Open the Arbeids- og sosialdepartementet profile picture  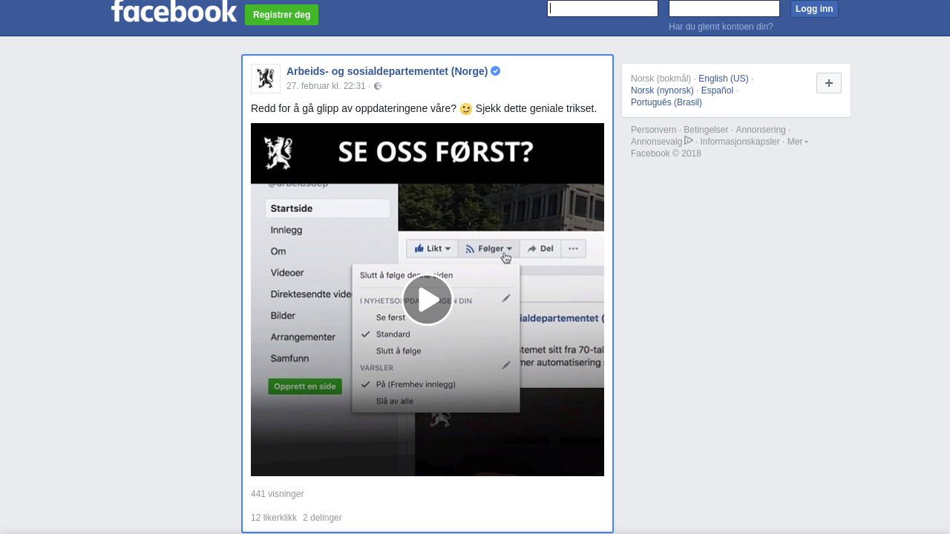pos(266,79)
